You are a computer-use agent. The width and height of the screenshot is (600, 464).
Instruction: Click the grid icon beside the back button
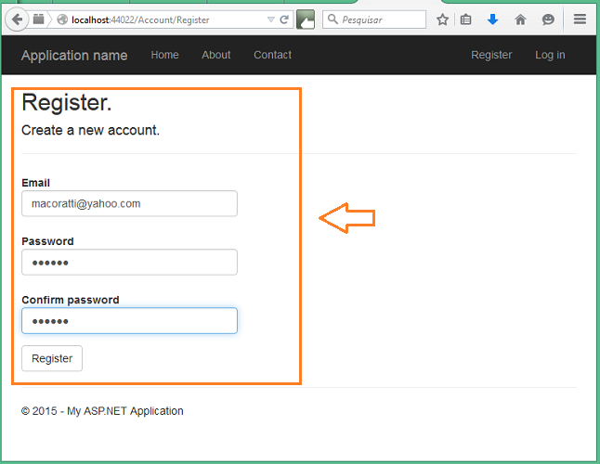(39, 19)
